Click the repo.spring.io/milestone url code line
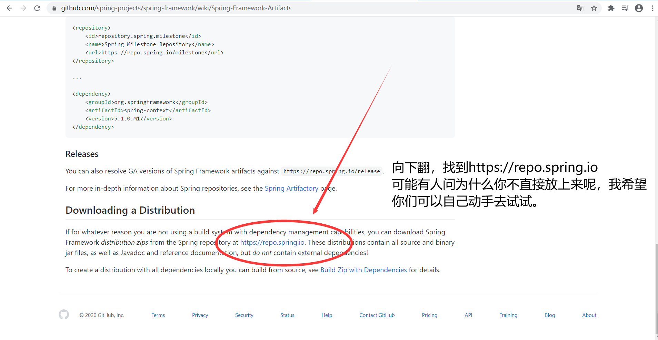This screenshot has height=340, width=658. point(154,53)
